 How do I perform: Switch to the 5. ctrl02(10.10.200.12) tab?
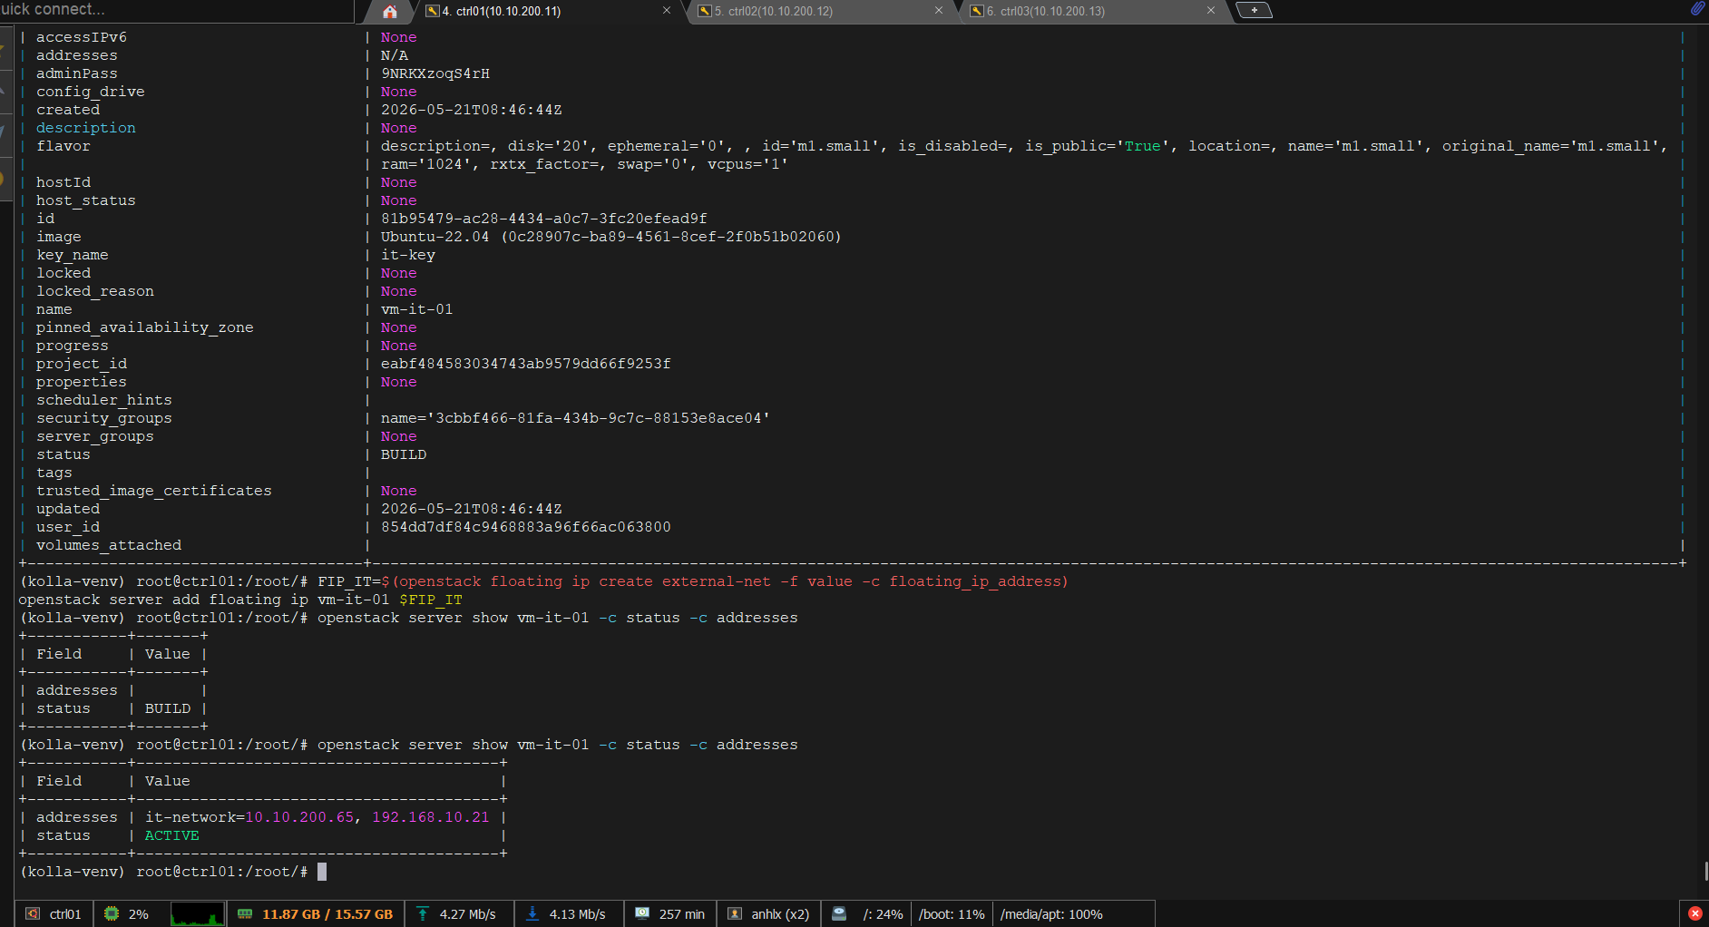pyautogui.click(x=823, y=11)
